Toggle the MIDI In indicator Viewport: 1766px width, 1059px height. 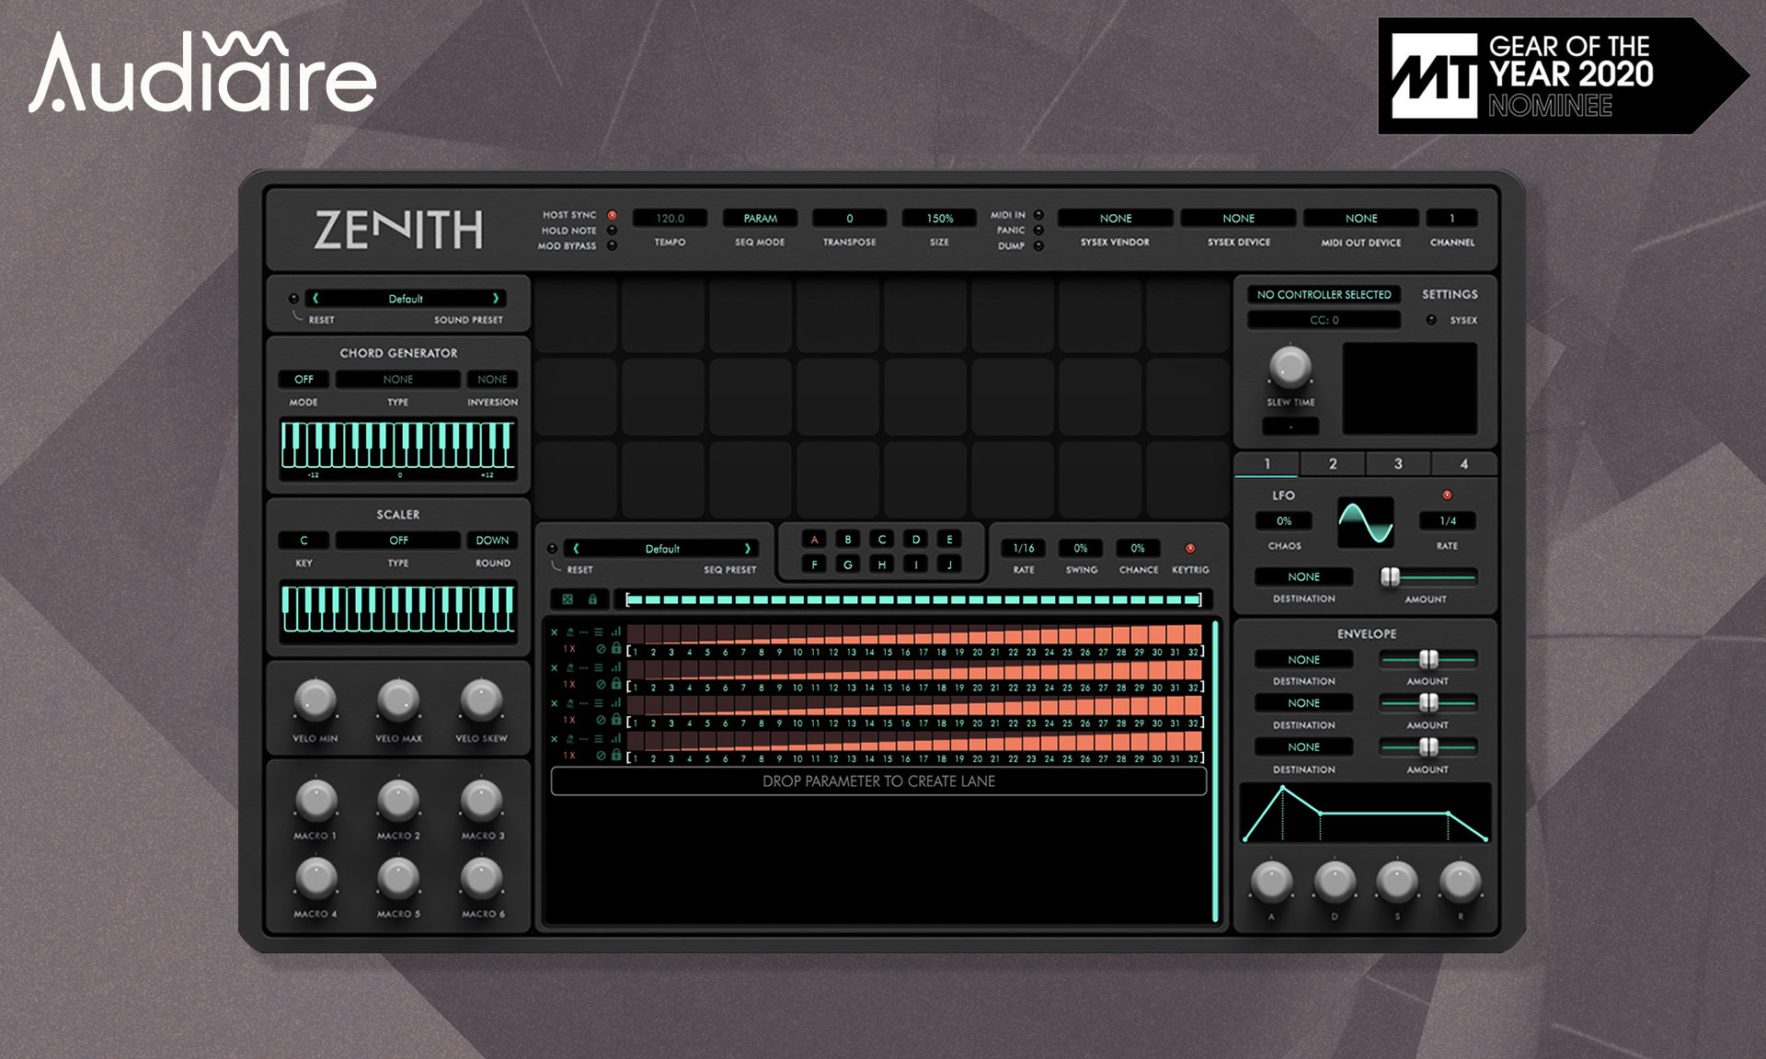coord(1038,215)
